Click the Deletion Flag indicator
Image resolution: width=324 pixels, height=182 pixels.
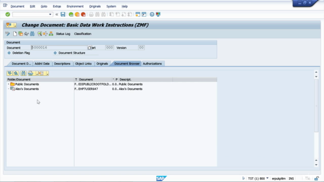tap(9, 53)
